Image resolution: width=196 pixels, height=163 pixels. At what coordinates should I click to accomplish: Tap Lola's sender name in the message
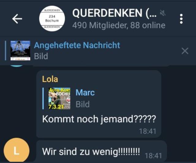point(50,79)
